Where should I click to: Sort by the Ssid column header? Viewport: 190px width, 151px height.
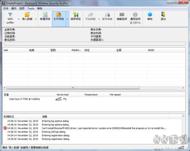[15, 50]
